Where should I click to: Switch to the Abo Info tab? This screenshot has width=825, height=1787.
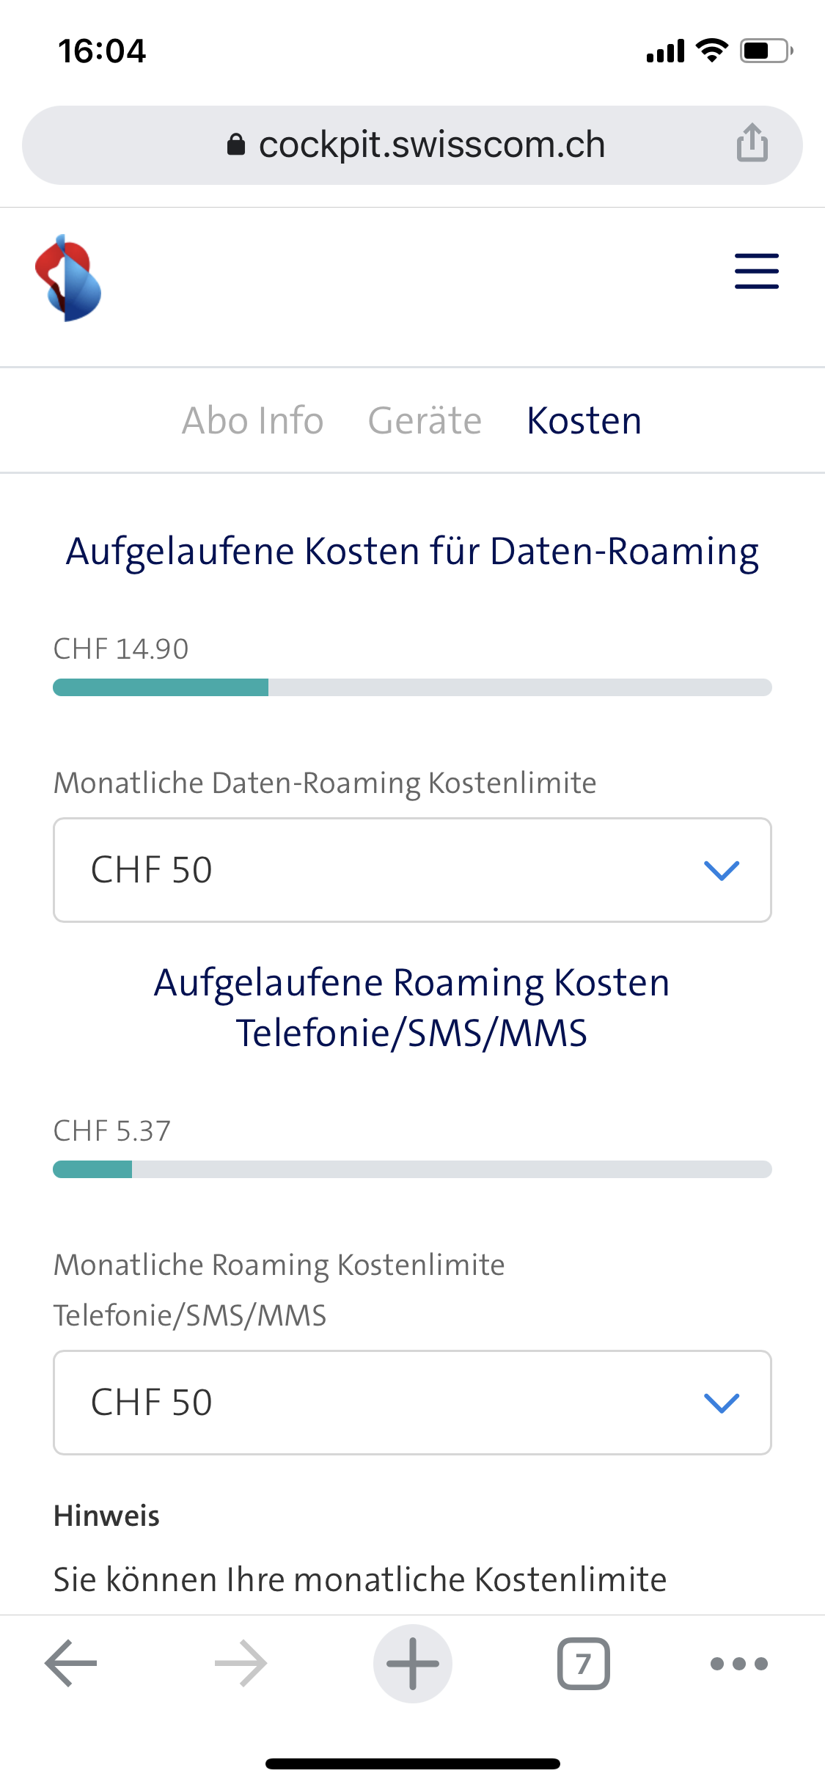point(252,421)
